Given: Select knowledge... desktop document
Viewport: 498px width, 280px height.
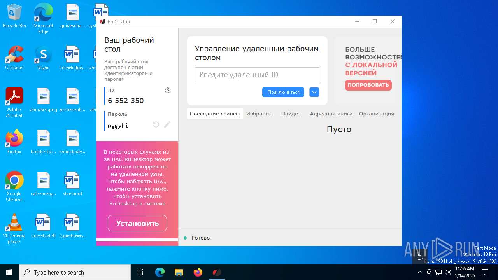Looking at the screenshot, I should click(72, 58).
